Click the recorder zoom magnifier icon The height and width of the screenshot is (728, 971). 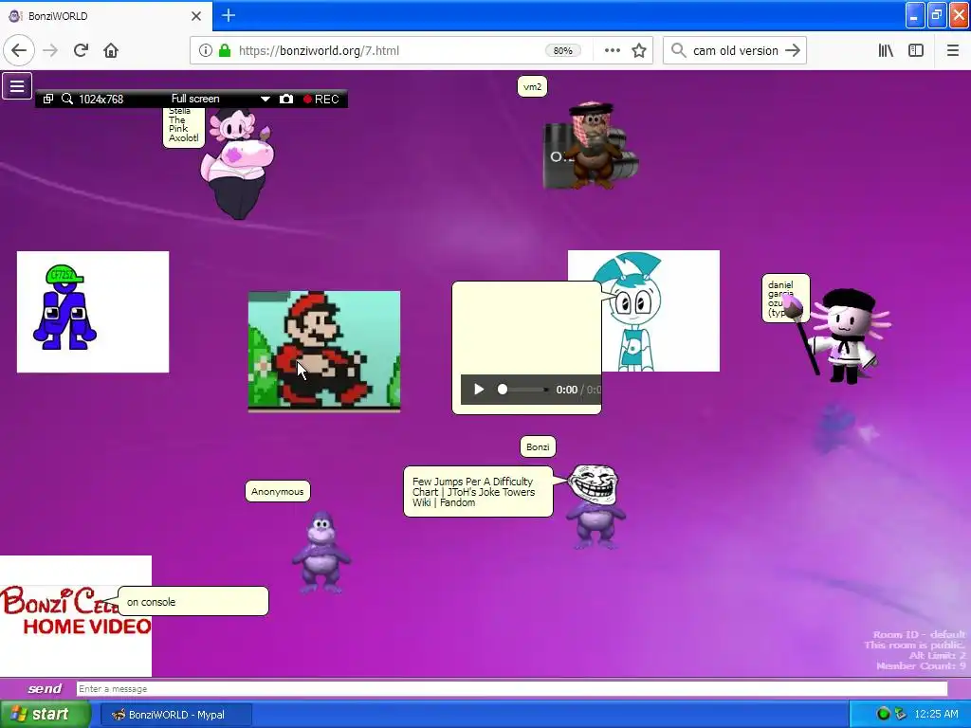(67, 99)
